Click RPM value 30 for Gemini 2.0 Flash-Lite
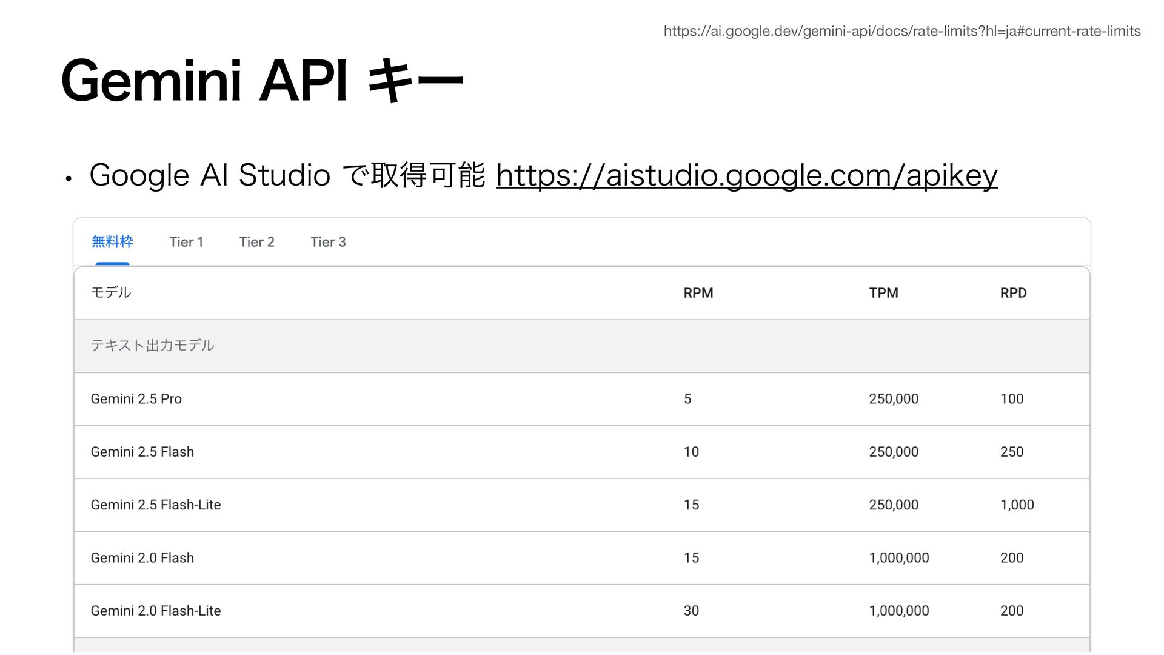 pos(691,611)
